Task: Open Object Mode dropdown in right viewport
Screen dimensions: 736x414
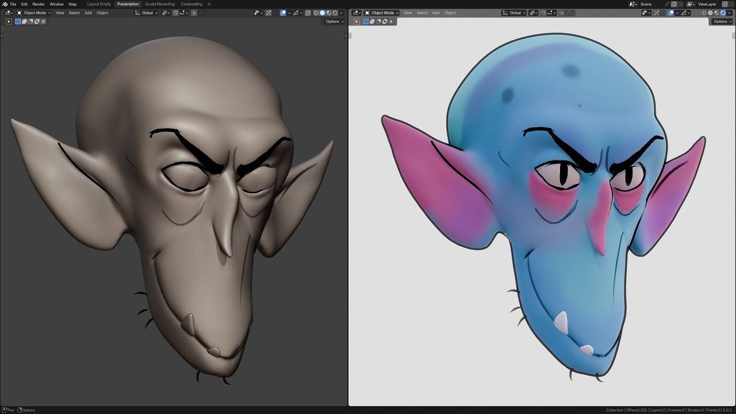Action: coord(382,13)
